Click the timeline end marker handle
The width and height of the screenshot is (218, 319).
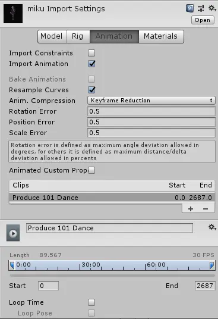click(211, 265)
